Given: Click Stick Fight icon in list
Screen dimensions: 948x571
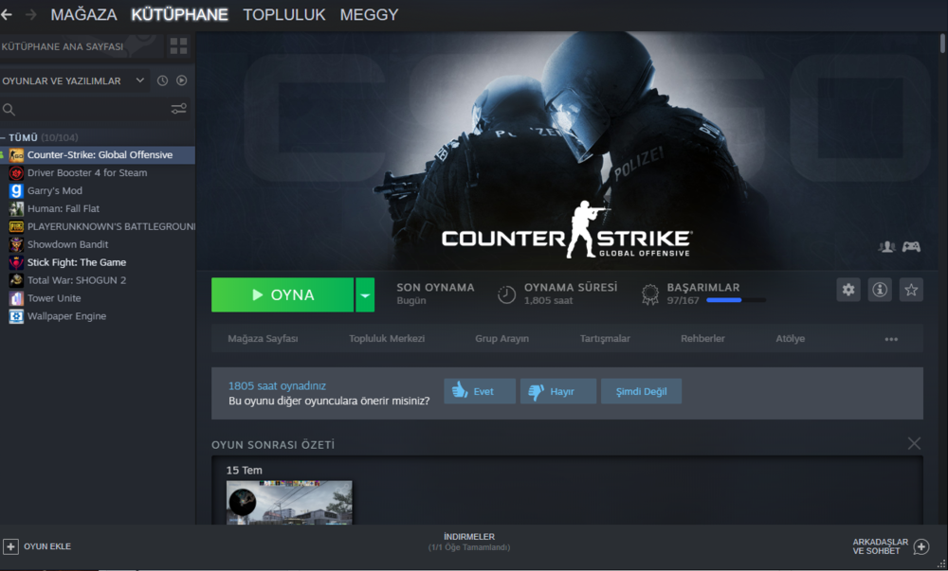Looking at the screenshot, I should click(x=16, y=262).
